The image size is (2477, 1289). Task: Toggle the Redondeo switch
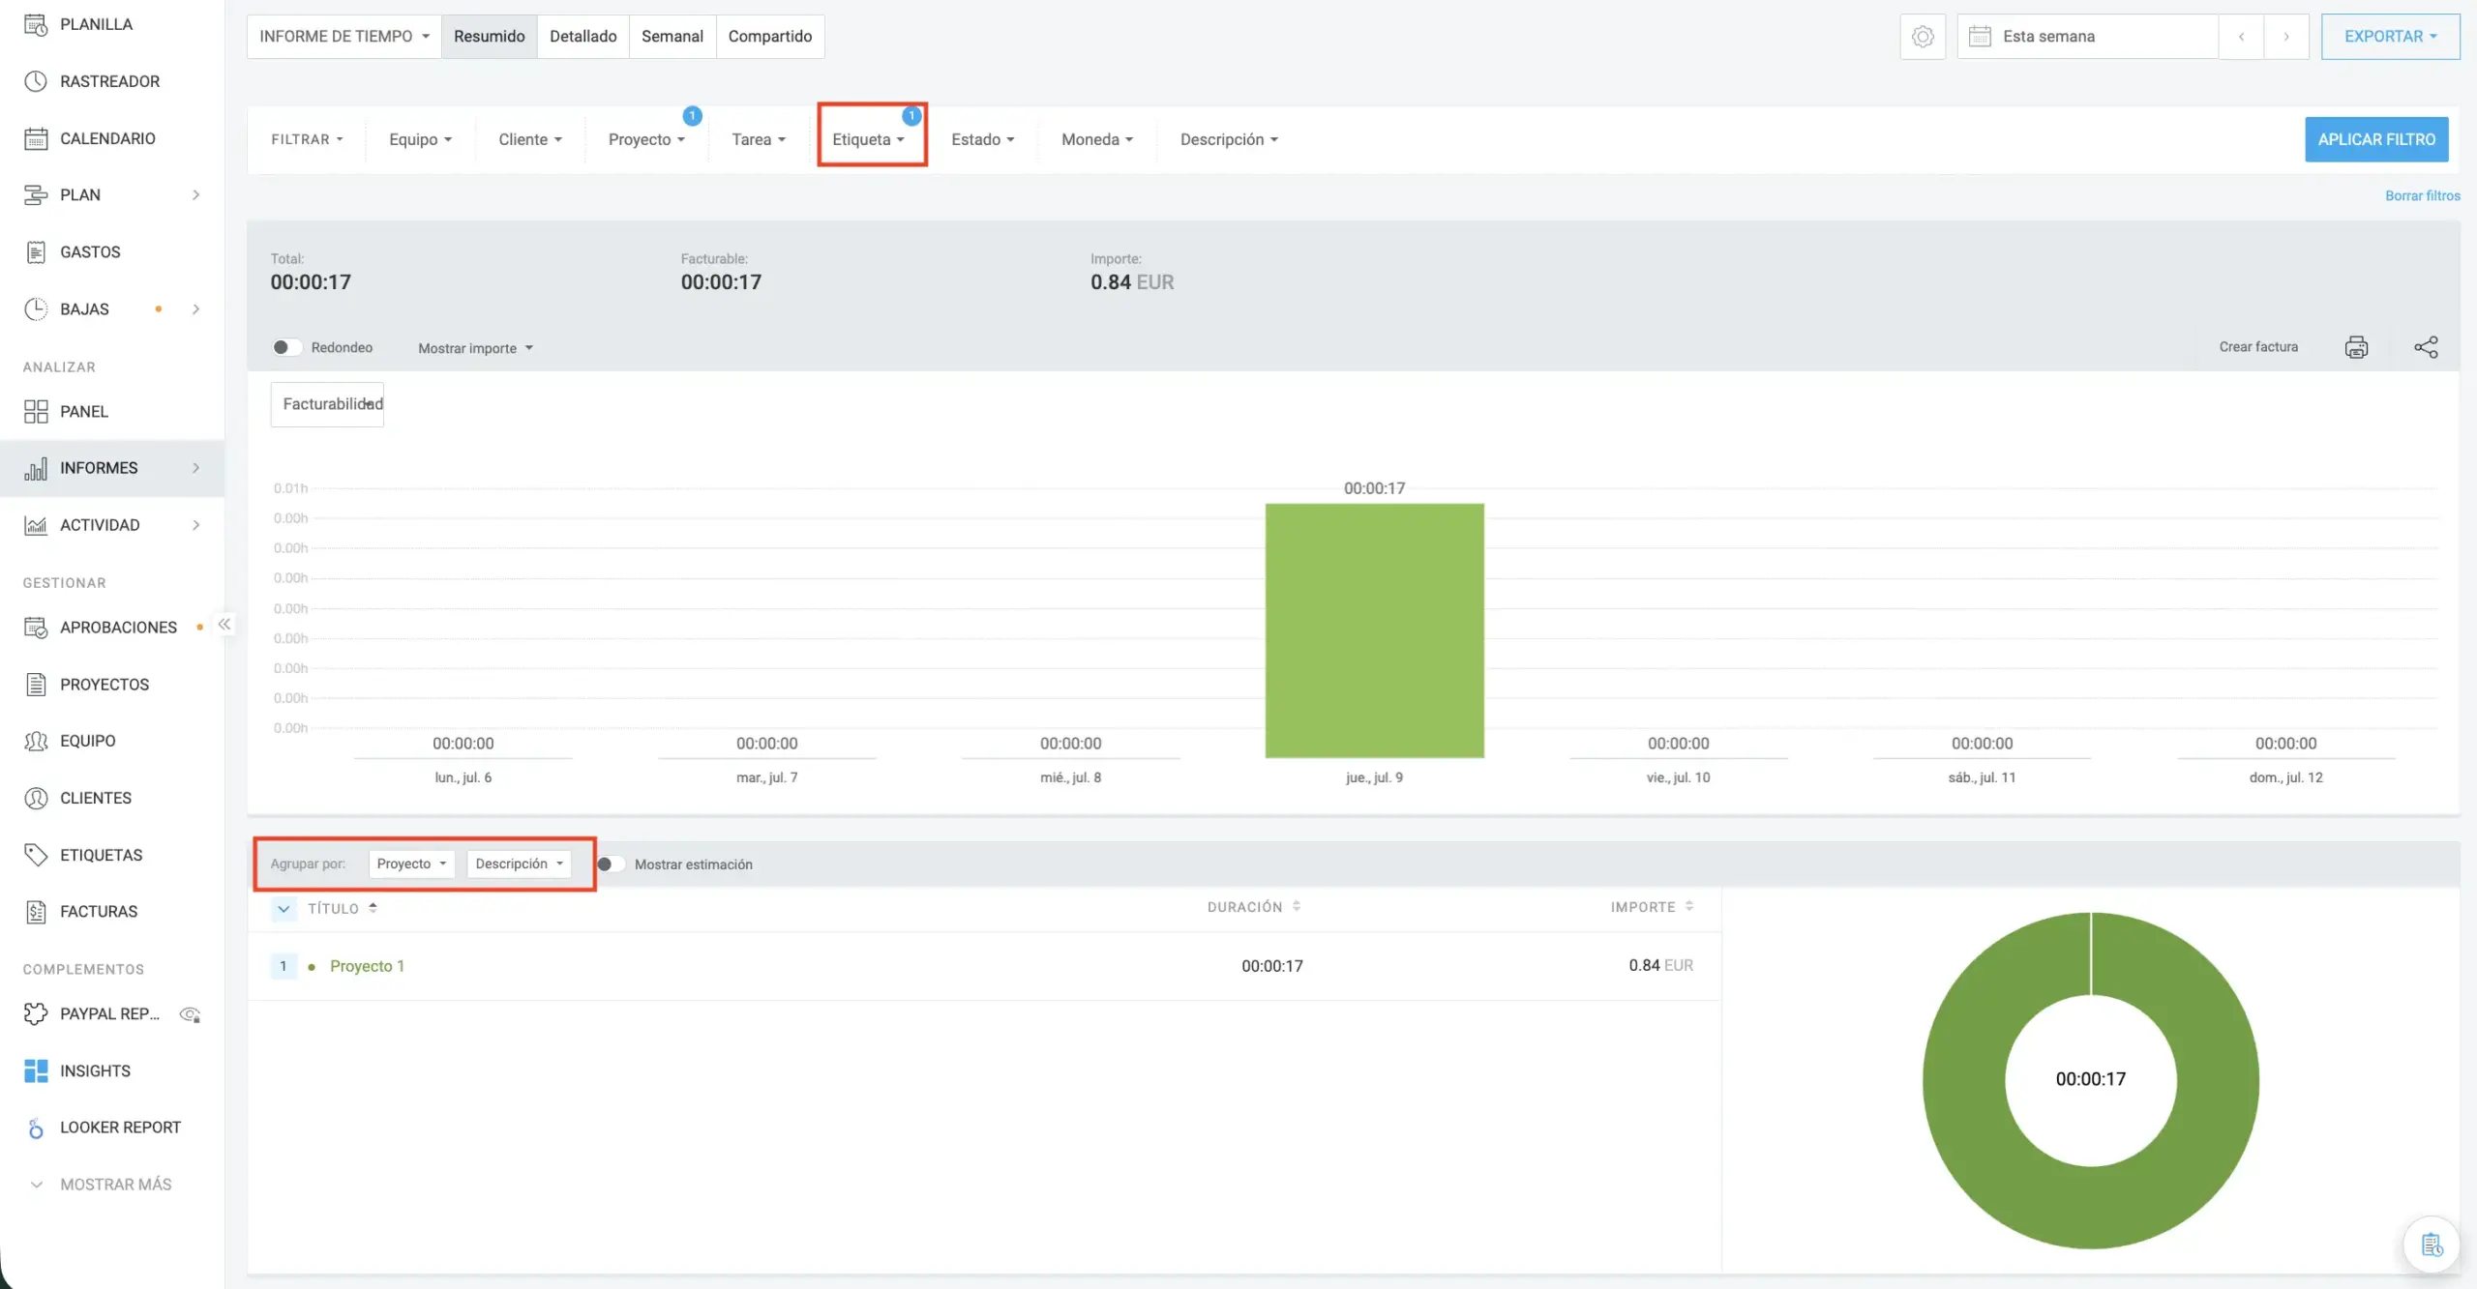point(286,347)
